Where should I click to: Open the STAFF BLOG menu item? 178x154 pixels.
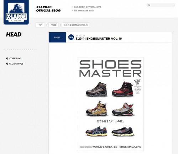(x=15, y=59)
